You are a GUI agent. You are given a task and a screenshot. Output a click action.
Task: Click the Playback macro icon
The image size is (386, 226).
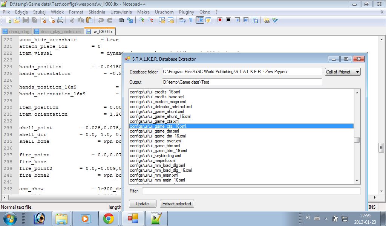pyautogui.click(x=237, y=20)
